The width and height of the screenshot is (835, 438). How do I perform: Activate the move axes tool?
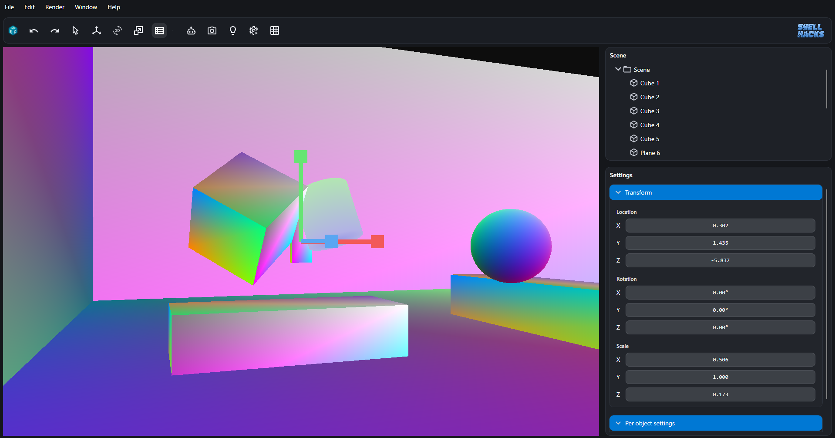coord(96,30)
